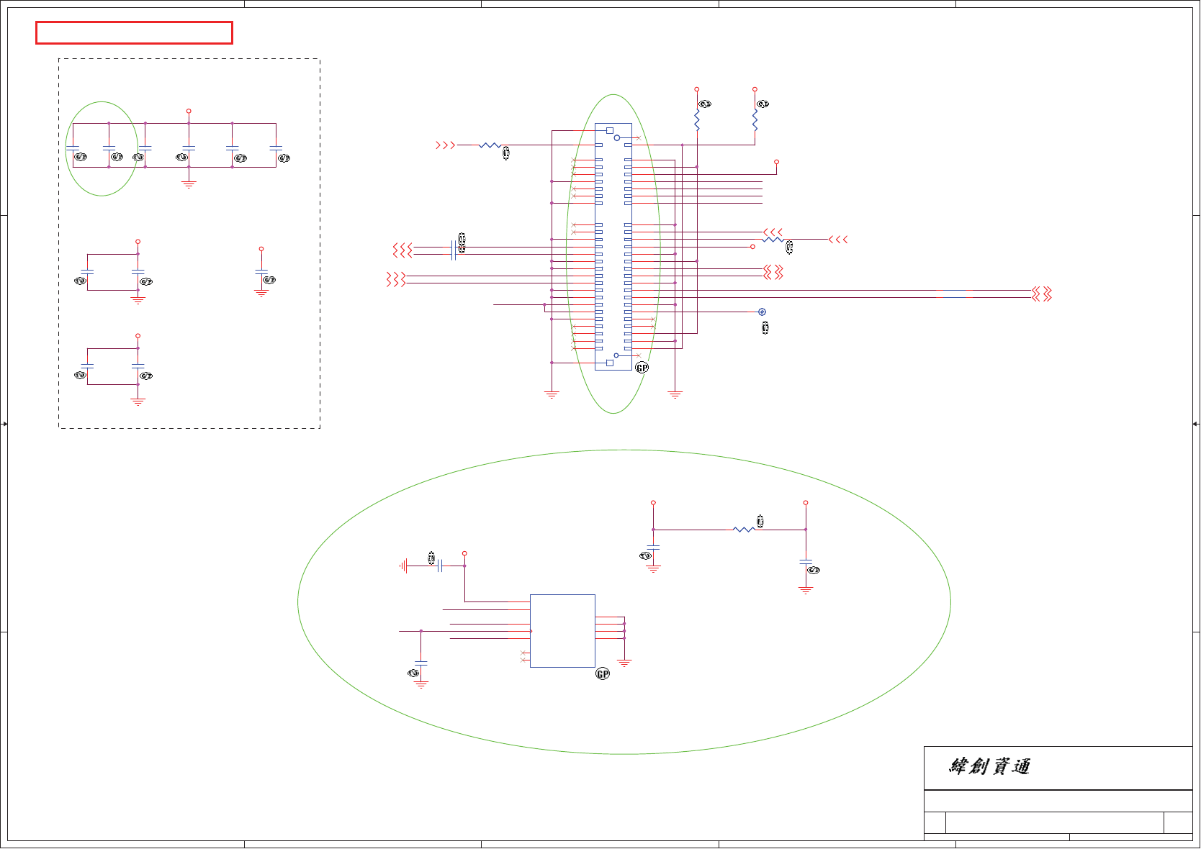
Task: Click the triple-arrow off-page port before the resistor
Action: 446,145
